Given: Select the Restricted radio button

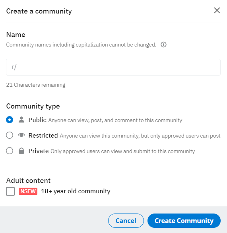Looking at the screenshot, I should pos(10,135).
